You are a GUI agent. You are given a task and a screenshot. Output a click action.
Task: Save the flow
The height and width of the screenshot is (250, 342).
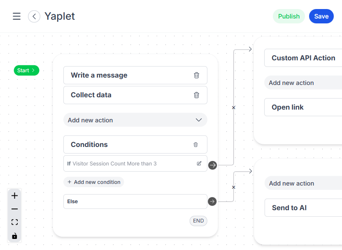click(x=321, y=16)
